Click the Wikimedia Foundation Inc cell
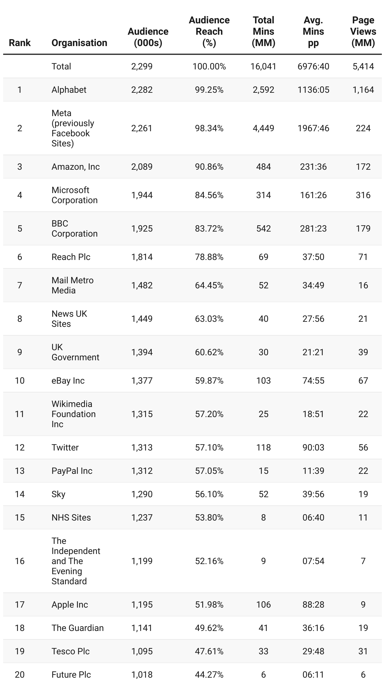 coord(74,414)
